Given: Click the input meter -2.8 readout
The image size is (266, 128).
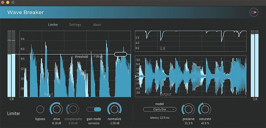Looking at the screenshot, I should click(x=11, y=99).
